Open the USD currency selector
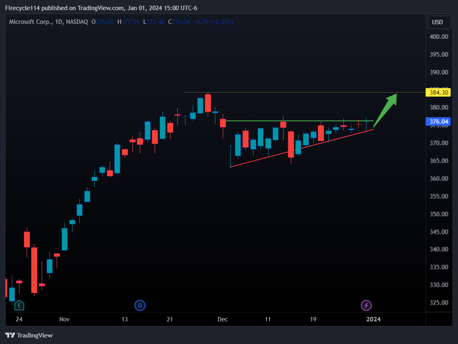The width and height of the screenshot is (458, 344). [x=439, y=22]
